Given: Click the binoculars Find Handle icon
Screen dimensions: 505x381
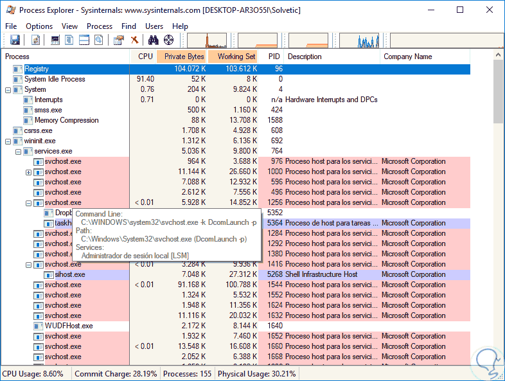Looking at the screenshot, I should tap(154, 40).
